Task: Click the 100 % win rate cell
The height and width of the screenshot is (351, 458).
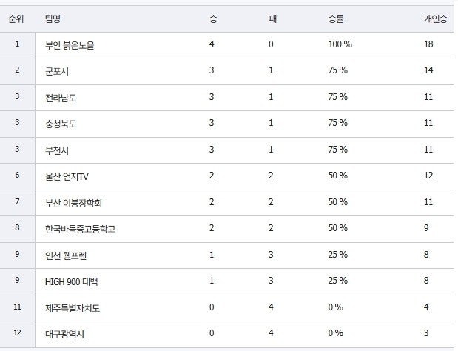Action: [x=340, y=45]
